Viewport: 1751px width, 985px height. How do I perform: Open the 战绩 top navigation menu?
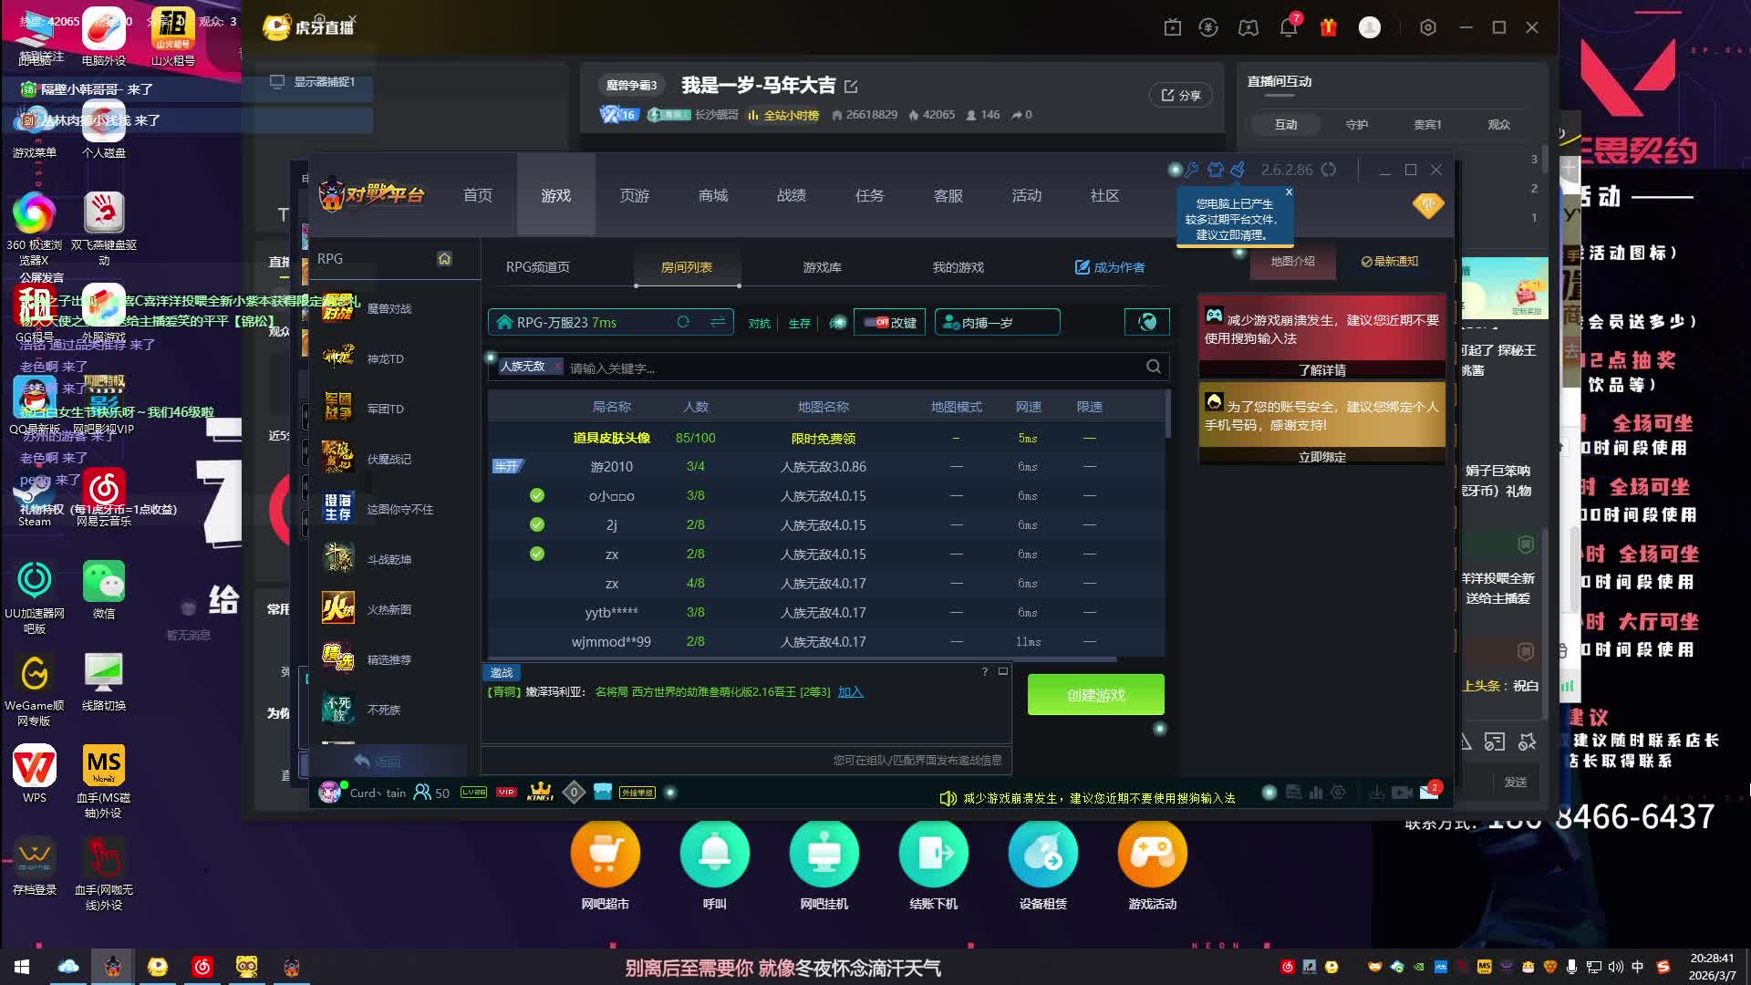pos(791,195)
